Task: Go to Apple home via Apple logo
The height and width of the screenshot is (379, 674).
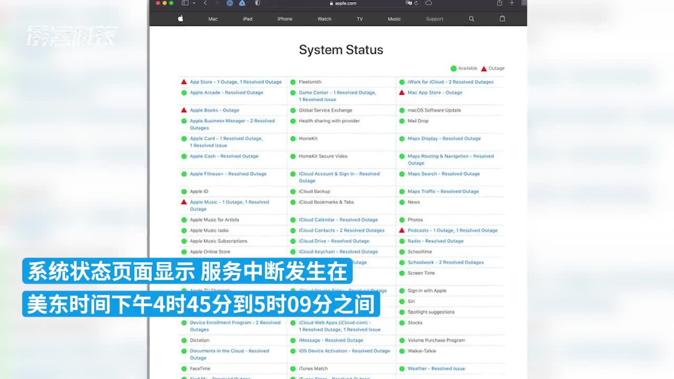Action: tap(181, 18)
